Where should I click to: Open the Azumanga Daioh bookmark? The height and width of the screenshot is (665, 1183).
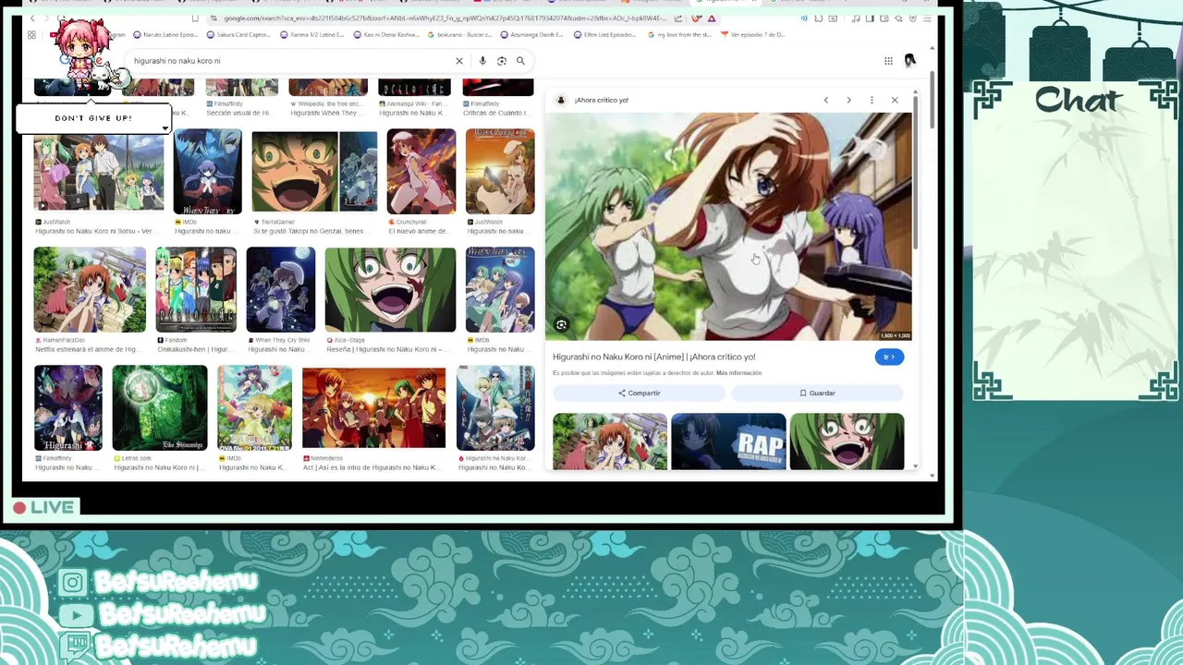531,35
